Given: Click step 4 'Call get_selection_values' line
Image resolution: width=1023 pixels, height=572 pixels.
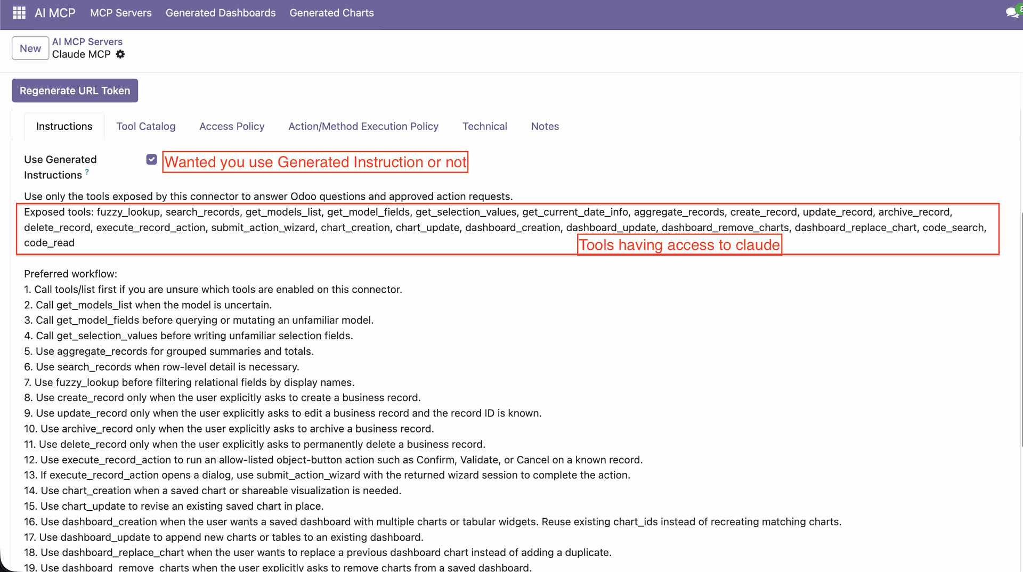Looking at the screenshot, I should point(189,336).
